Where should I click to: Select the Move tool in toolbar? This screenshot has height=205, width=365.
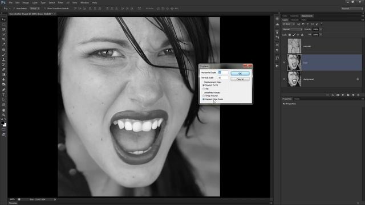[x=3, y=19]
